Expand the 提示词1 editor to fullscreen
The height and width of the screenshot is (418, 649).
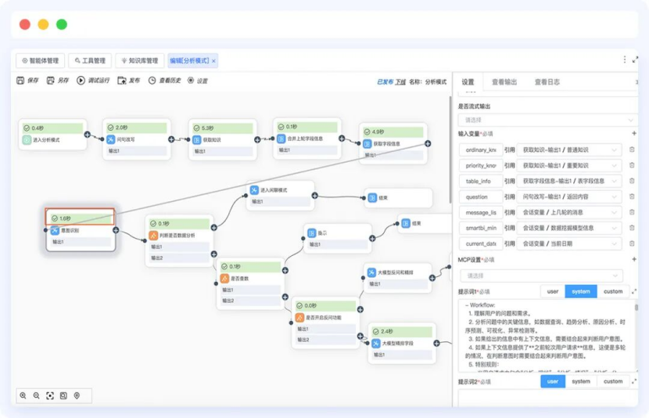pyautogui.click(x=633, y=291)
